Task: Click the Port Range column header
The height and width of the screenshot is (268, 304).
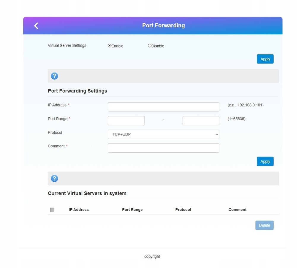Action: click(132, 210)
